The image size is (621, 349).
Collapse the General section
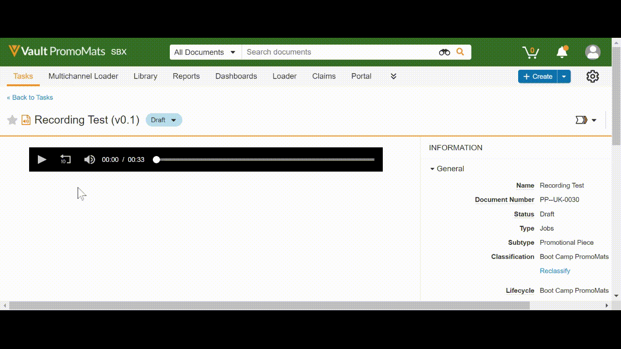tap(432, 169)
